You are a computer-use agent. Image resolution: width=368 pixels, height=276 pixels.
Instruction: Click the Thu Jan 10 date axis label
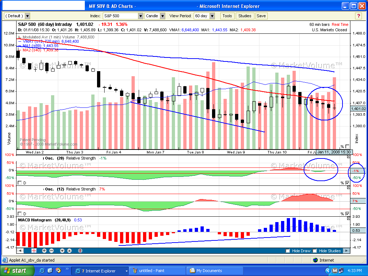click(277, 152)
